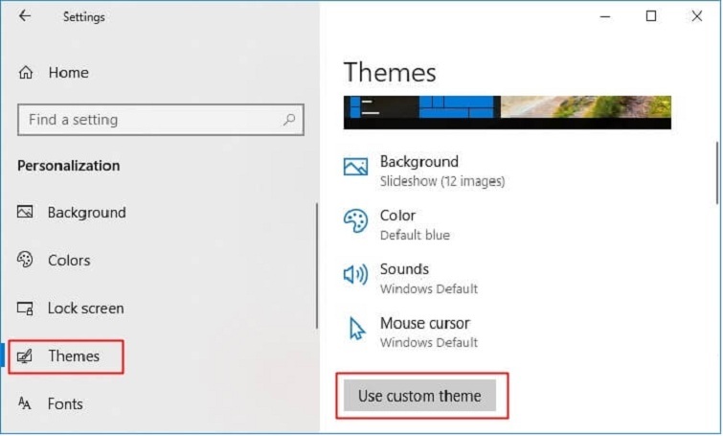Select Colors in the left sidebar
723x436 pixels.
[68, 261]
